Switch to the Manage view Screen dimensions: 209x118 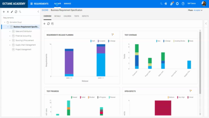(x=68, y=4)
